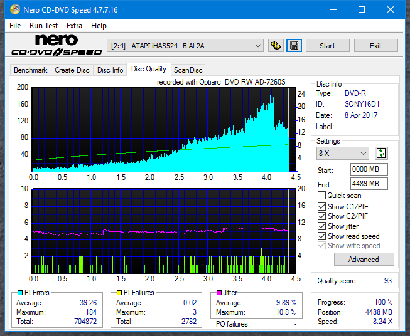
Task: Click the PI Errors total 704872
Action: pos(85,322)
